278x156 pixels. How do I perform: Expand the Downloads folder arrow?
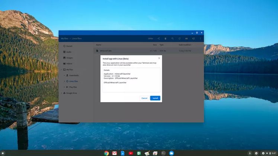click(64, 75)
